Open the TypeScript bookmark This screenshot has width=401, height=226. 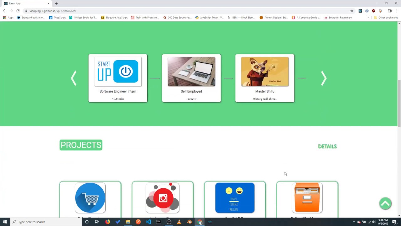[x=57, y=18]
